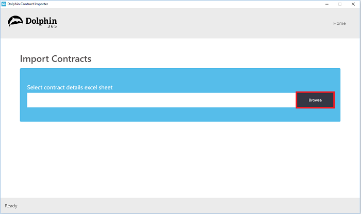The image size is (361, 214).
Task: Focus the contract excel sheet path field
Action: [x=161, y=100]
